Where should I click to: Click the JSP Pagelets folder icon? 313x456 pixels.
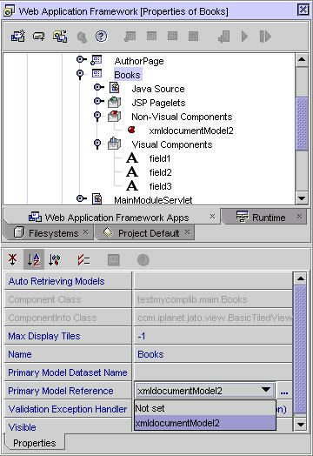click(x=114, y=102)
